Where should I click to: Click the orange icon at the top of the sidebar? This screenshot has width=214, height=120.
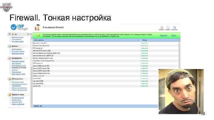coord(13,34)
